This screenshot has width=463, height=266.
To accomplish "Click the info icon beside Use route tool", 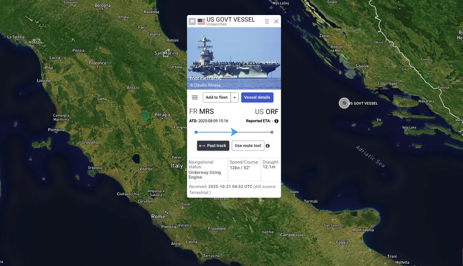I will [268, 146].
